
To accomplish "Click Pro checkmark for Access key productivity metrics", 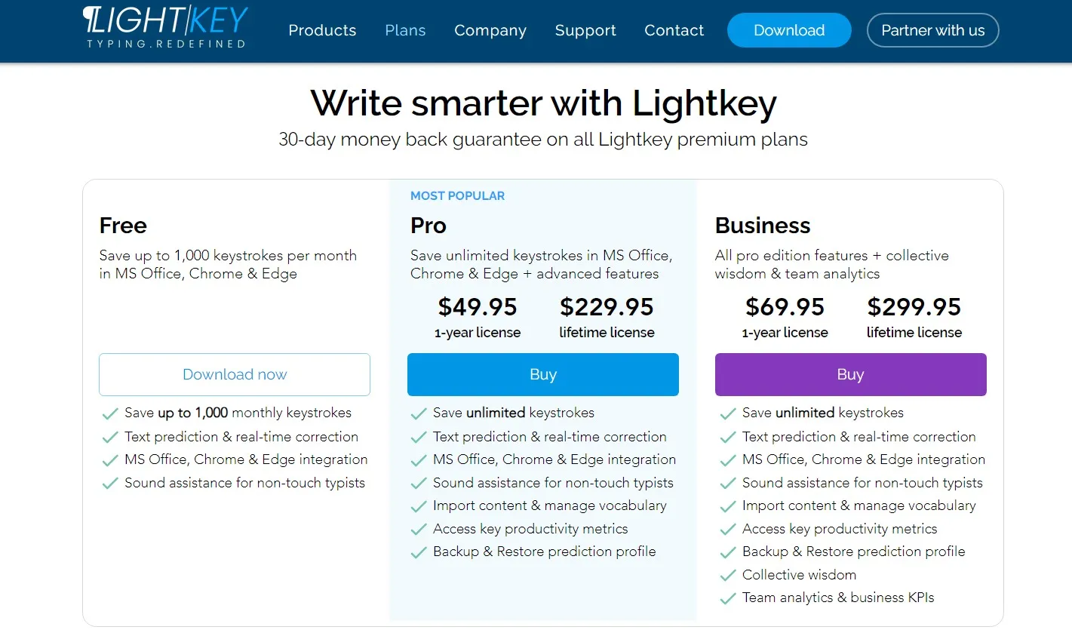I will [x=419, y=530].
